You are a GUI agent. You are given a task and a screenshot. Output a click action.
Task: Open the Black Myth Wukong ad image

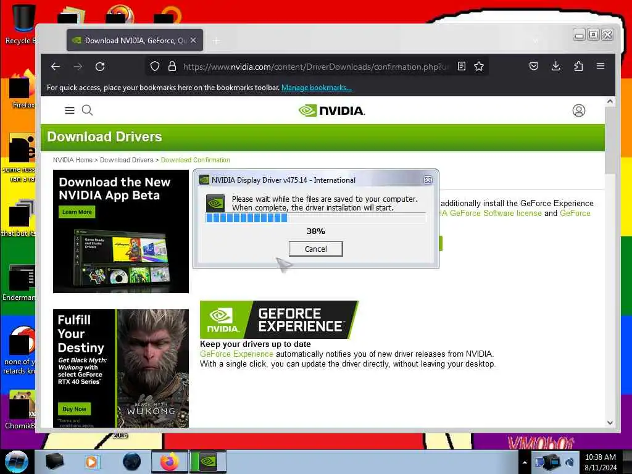(x=121, y=368)
